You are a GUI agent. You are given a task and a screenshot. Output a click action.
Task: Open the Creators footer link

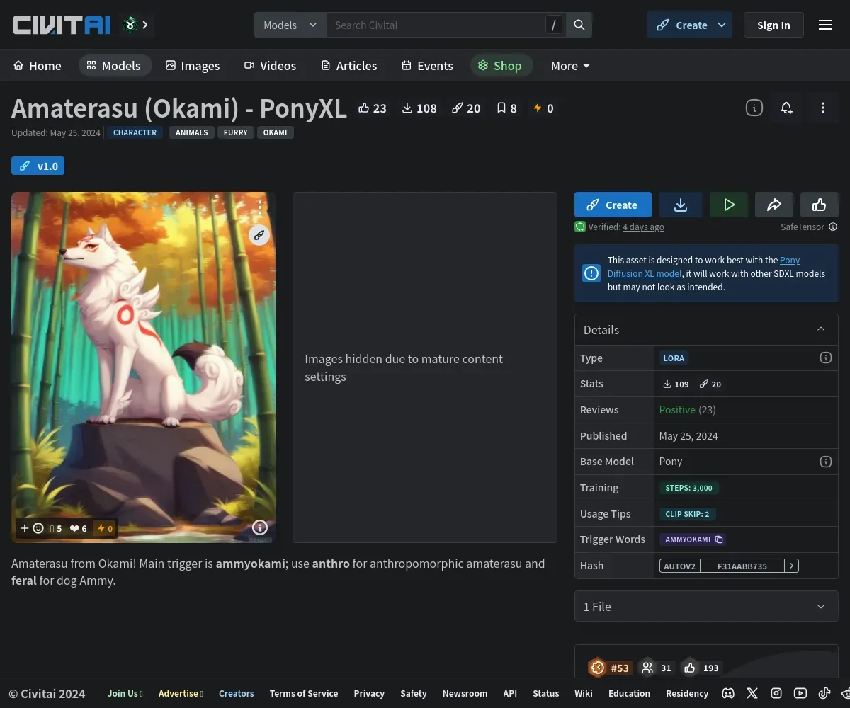(236, 693)
